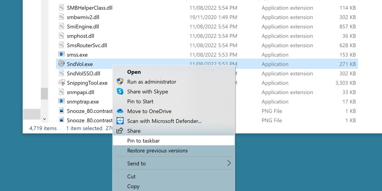Choose Open from the context menu
Image resolution: width=382 pixels, height=191 pixels.
pos(134,72)
